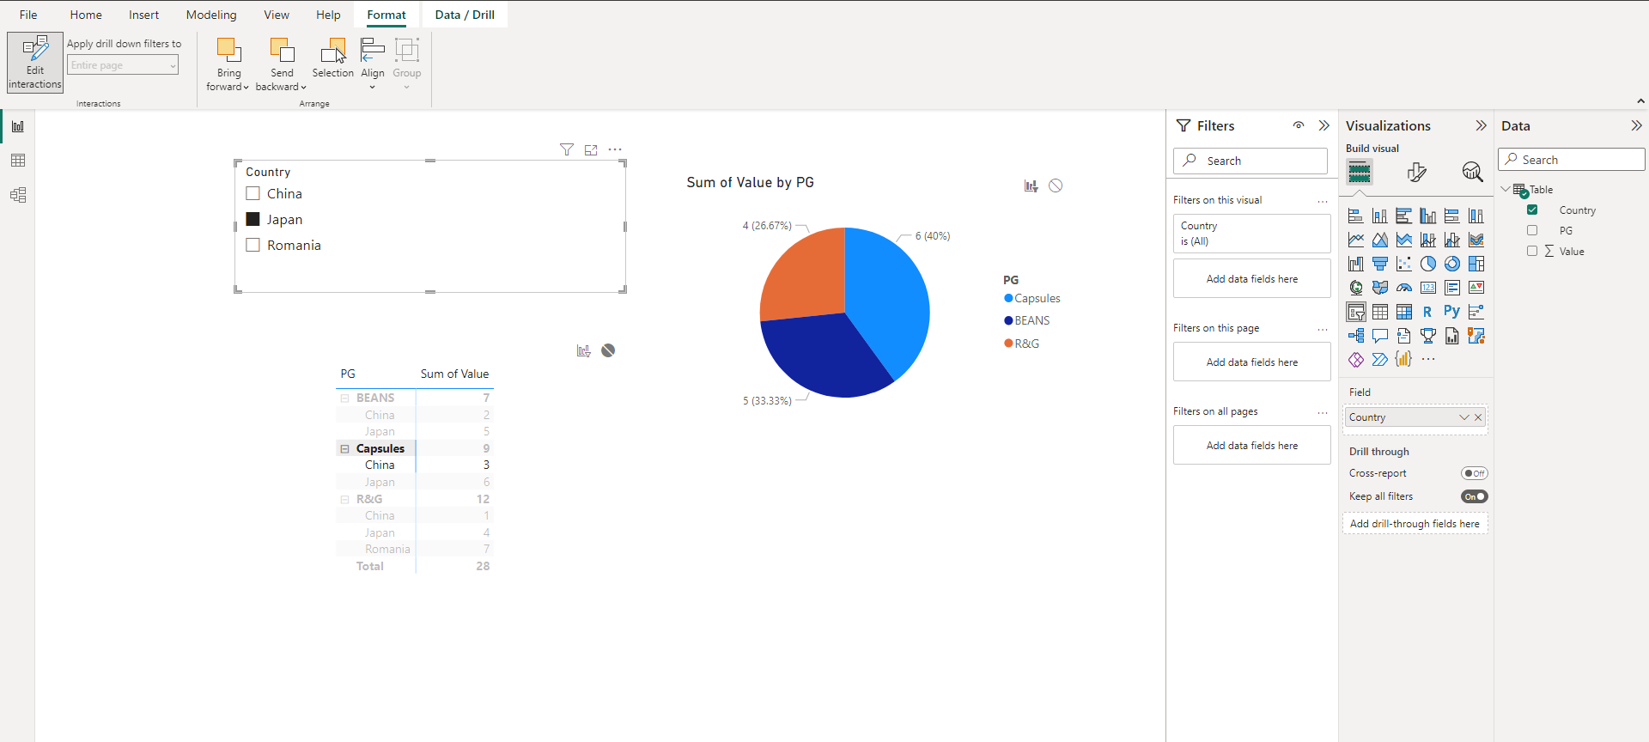Toggle the Edit interactions button

(x=35, y=63)
